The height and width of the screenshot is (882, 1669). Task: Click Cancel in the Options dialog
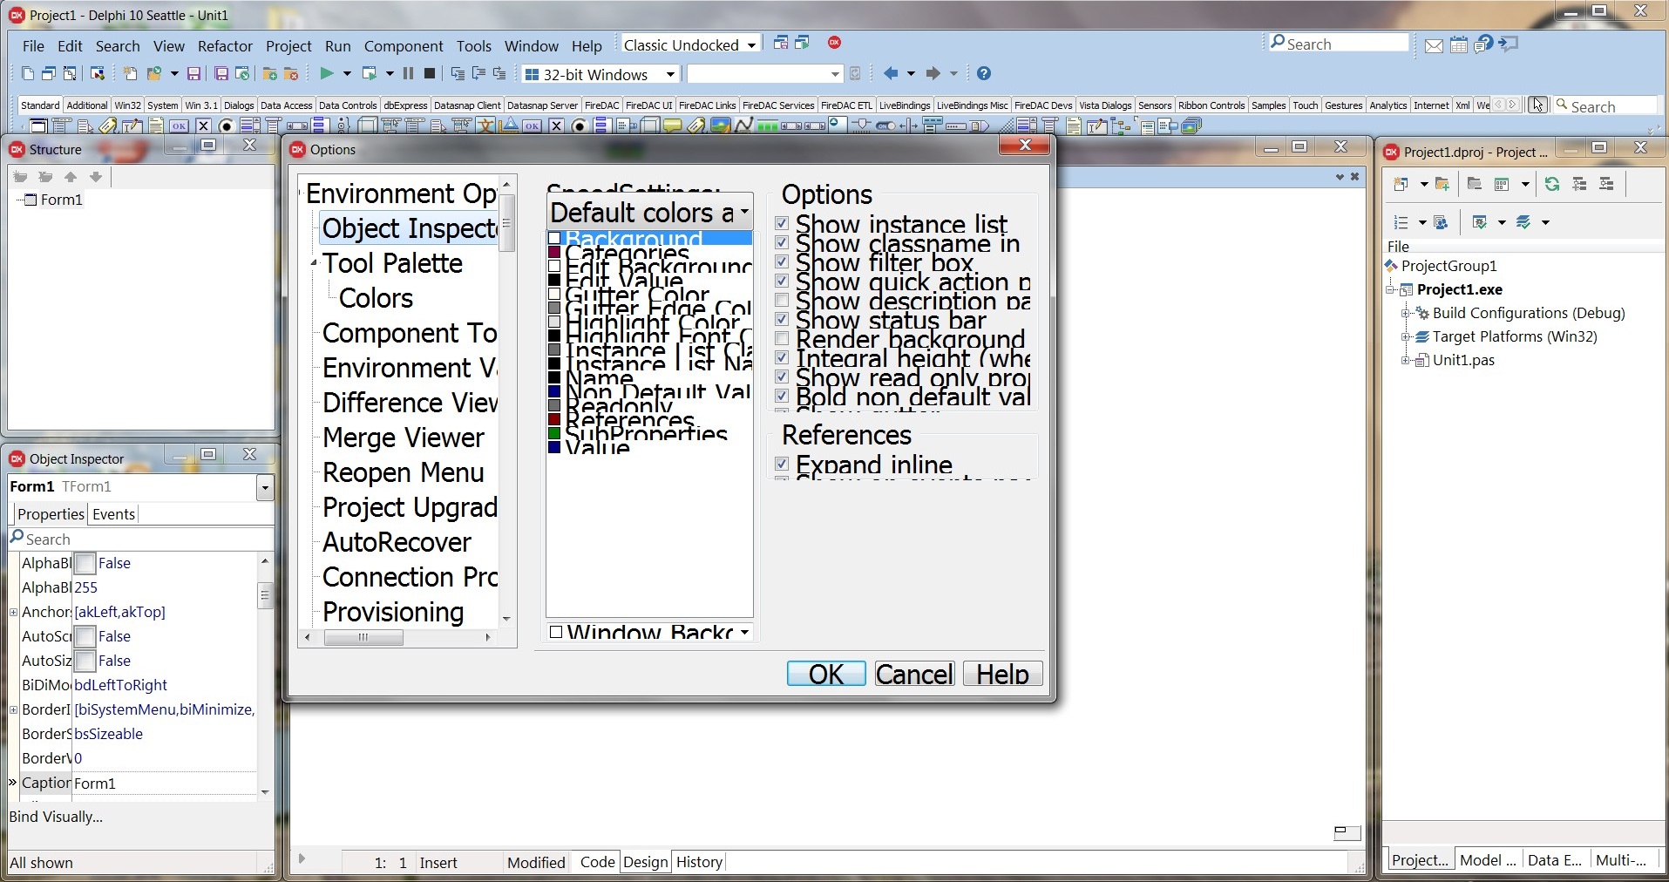[914, 674]
